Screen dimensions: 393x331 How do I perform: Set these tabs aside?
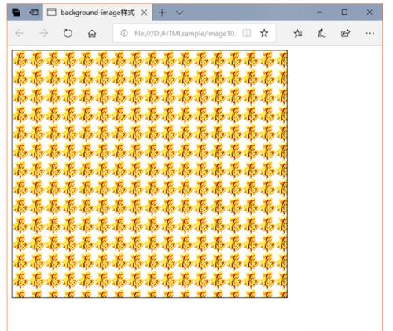pyautogui.click(x=34, y=13)
